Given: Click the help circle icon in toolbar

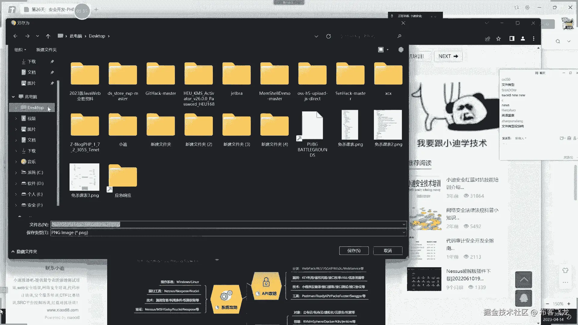Looking at the screenshot, I should click(401, 50).
